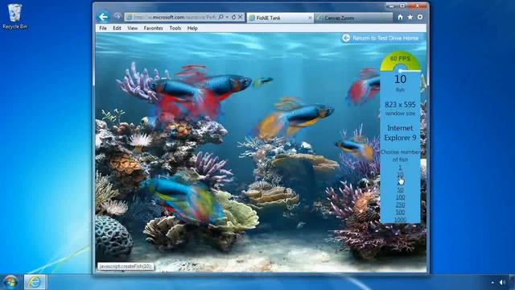The image size is (515, 290).
Task: Select 100 fish link
Action: pyautogui.click(x=400, y=197)
